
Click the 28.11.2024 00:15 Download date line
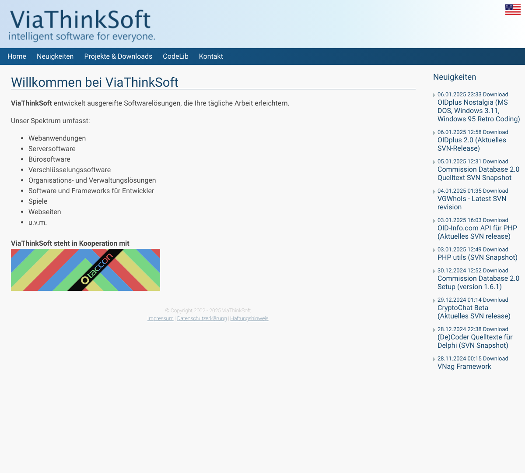point(473,359)
